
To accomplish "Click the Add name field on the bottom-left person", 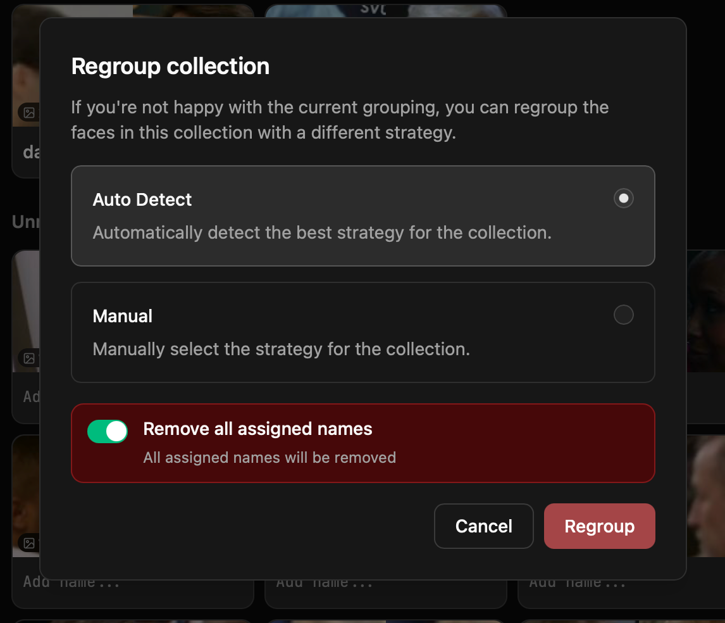I will pyautogui.click(x=71, y=581).
